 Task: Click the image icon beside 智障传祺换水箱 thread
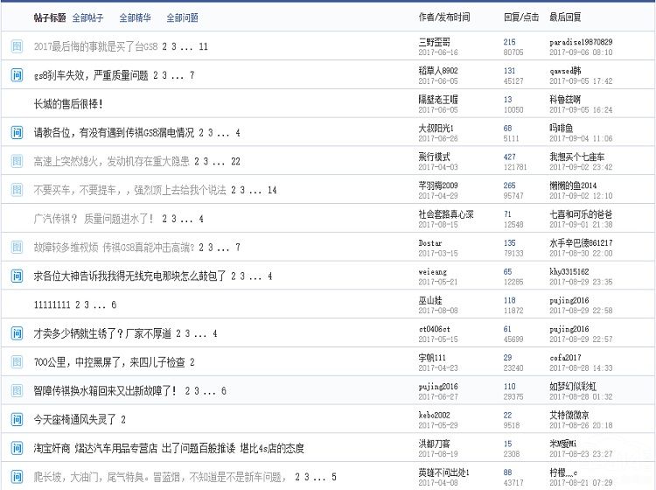click(17, 390)
